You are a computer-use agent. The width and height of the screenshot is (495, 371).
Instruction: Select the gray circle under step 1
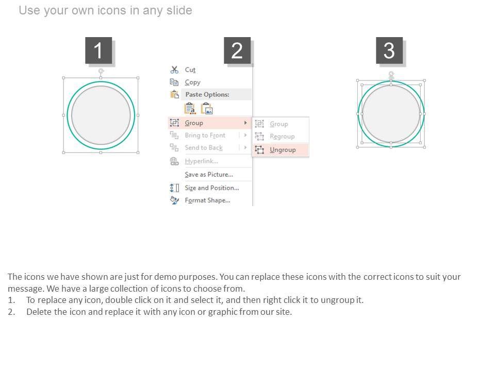[101, 115]
